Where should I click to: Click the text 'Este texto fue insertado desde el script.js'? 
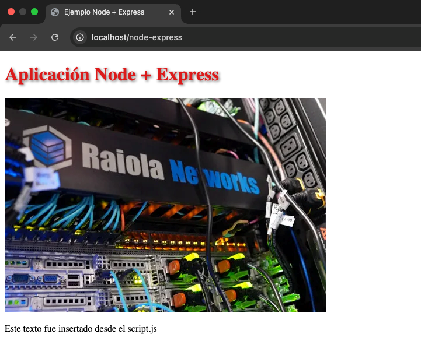coord(81,329)
